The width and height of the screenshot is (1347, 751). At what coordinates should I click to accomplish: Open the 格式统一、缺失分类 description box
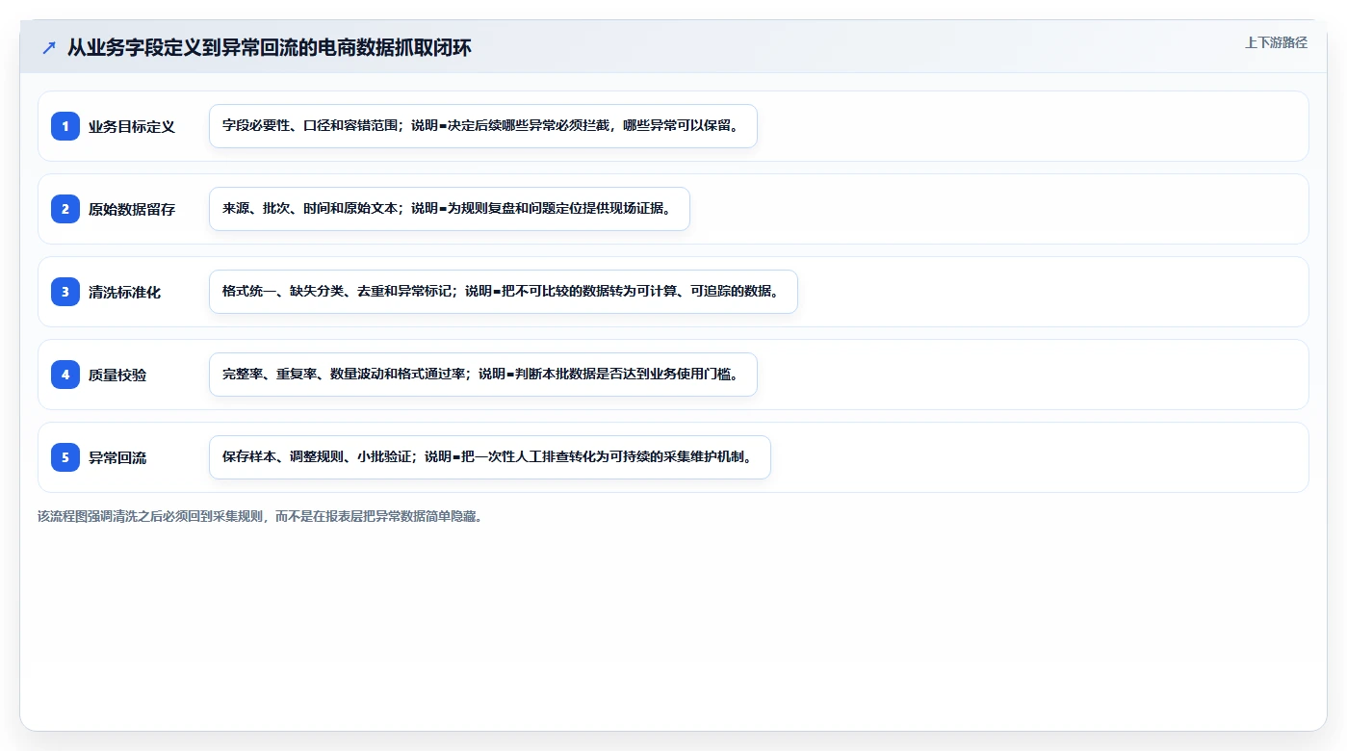[x=504, y=292]
